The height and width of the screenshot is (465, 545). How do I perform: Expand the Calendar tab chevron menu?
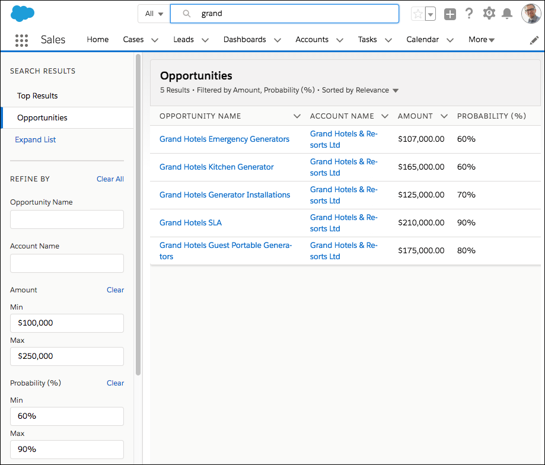[x=450, y=40]
